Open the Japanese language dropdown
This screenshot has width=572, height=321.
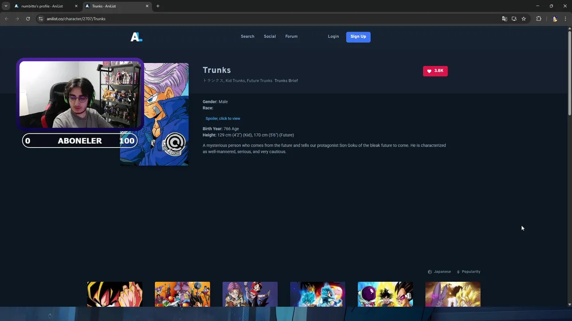pyautogui.click(x=439, y=272)
